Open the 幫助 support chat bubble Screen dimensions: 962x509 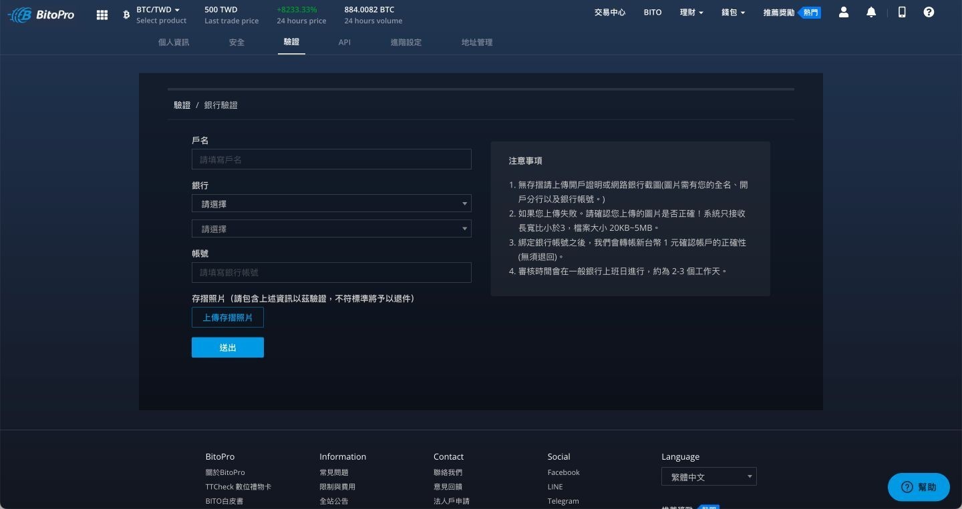pyautogui.click(x=918, y=487)
